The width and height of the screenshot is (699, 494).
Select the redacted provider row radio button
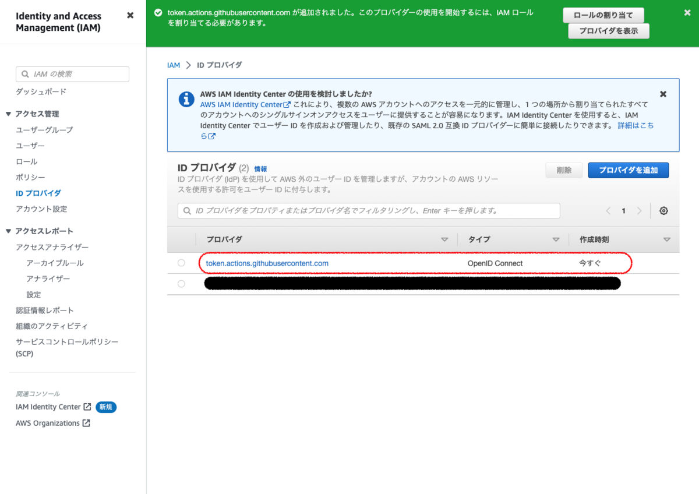point(181,284)
